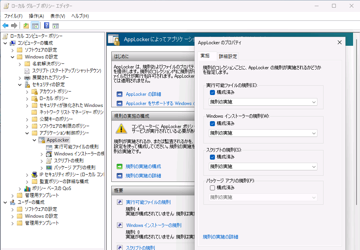
Task: Select the AppLocker node icon in the tree
Action: [43, 140]
